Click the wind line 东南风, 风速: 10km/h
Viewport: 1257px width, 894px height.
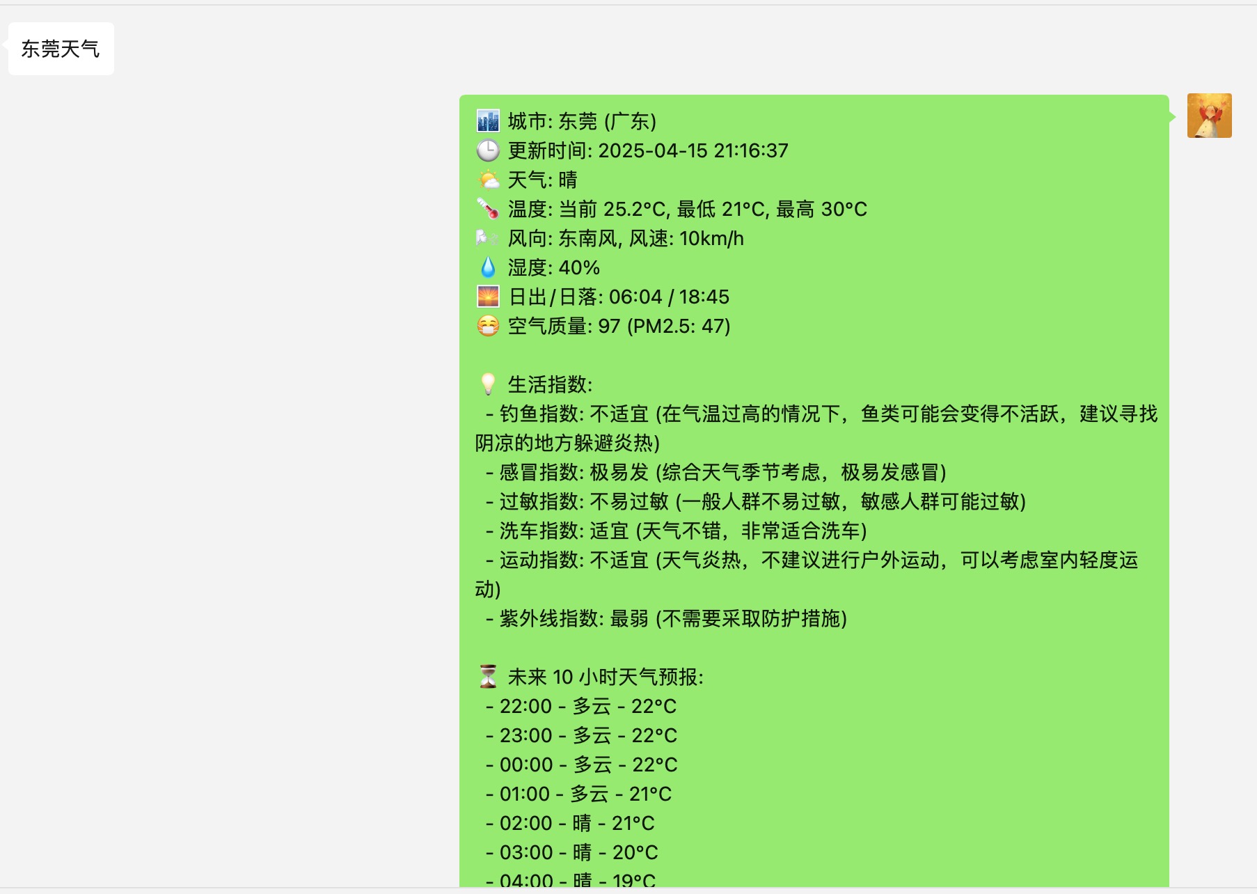point(651,238)
